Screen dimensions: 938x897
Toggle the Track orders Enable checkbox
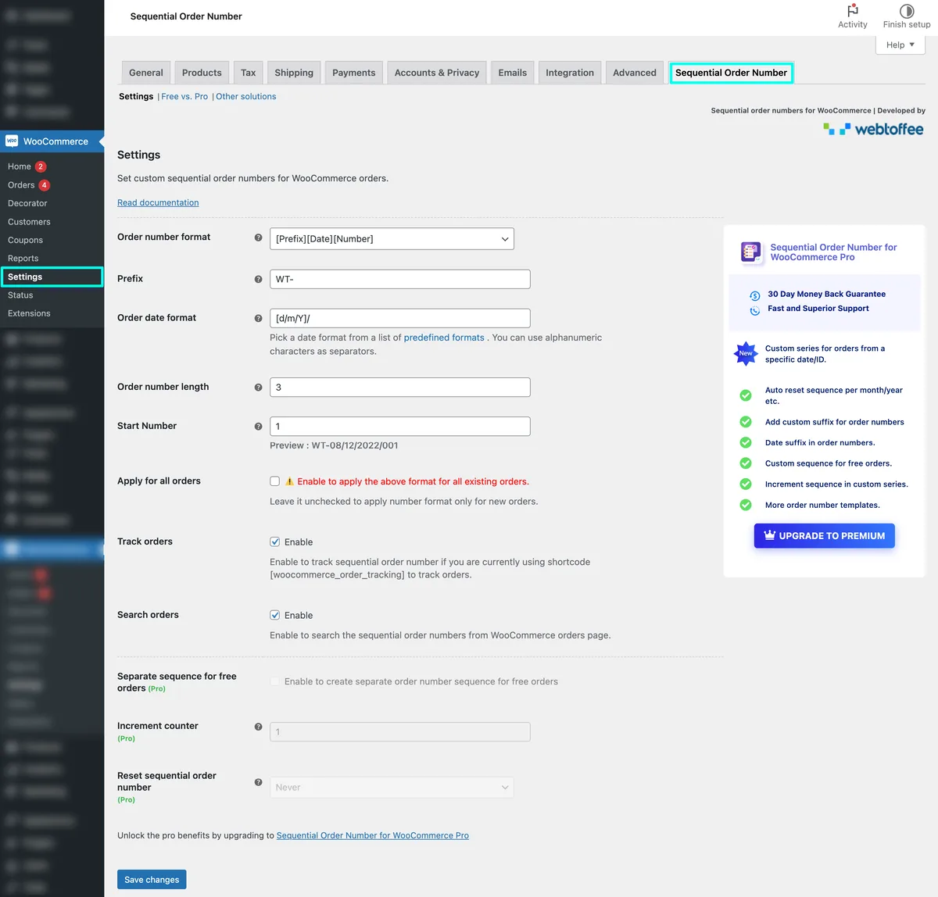pyautogui.click(x=274, y=541)
